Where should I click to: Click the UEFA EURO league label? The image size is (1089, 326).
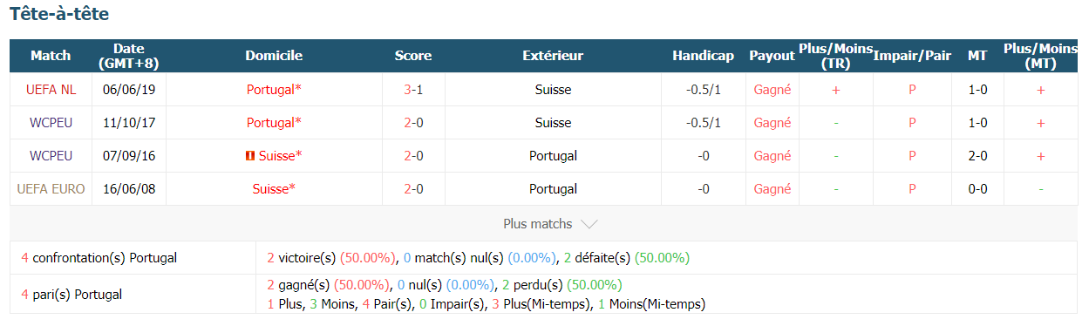[51, 189]
